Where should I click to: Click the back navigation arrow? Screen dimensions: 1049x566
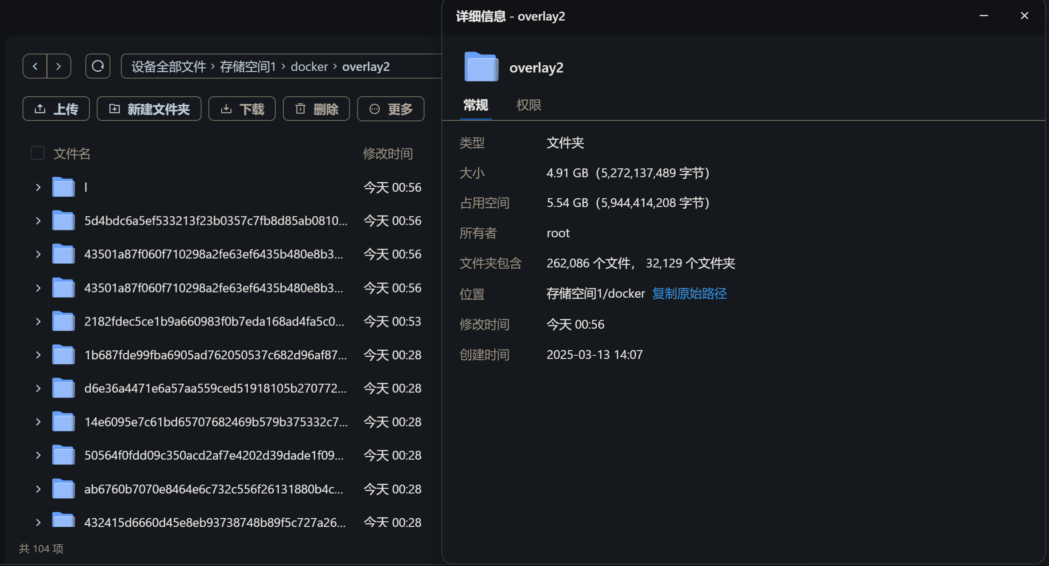coord(35,66)
